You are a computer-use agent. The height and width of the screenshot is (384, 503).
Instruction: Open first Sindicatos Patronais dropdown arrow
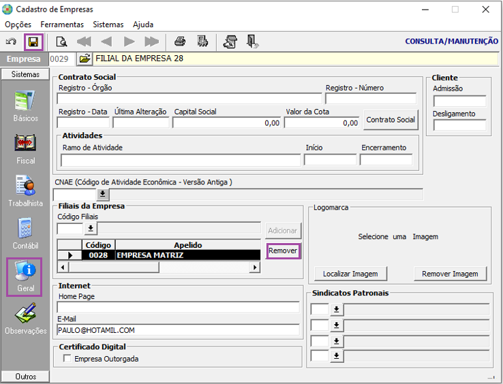(337, 310)
